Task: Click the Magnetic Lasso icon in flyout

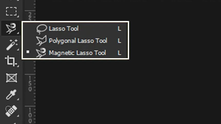Action: pos(41,53)
